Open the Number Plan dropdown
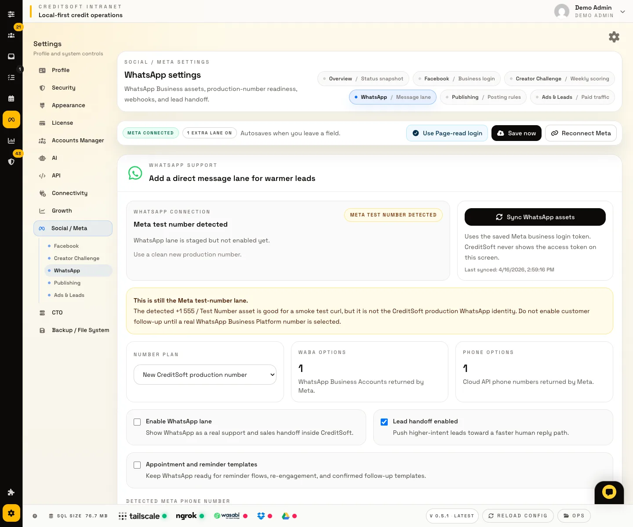This screenshot has width=633, height=527. click(205, 375)
